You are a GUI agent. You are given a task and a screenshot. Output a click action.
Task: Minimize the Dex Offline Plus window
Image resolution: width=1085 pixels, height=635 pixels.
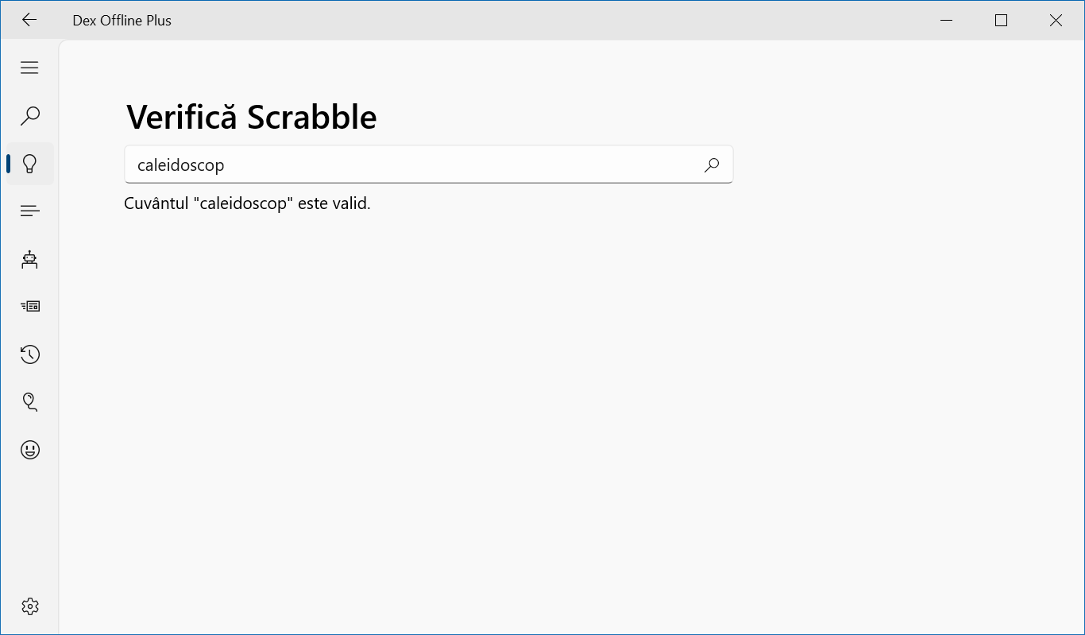point(946,21)
